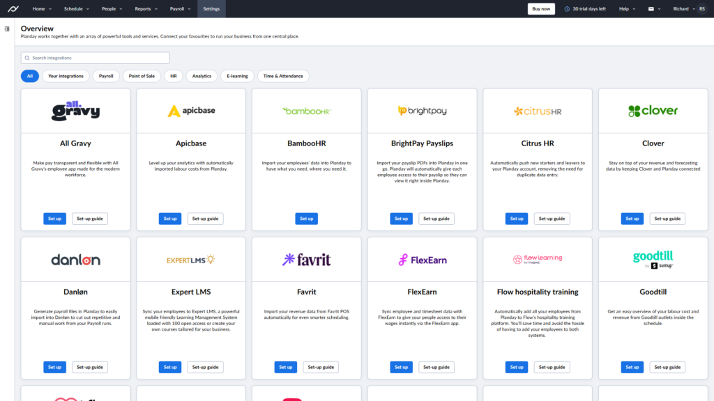Click the Flow learning logo
The height and width of the screenshot is (401, 714).
[x=538, y=259]
